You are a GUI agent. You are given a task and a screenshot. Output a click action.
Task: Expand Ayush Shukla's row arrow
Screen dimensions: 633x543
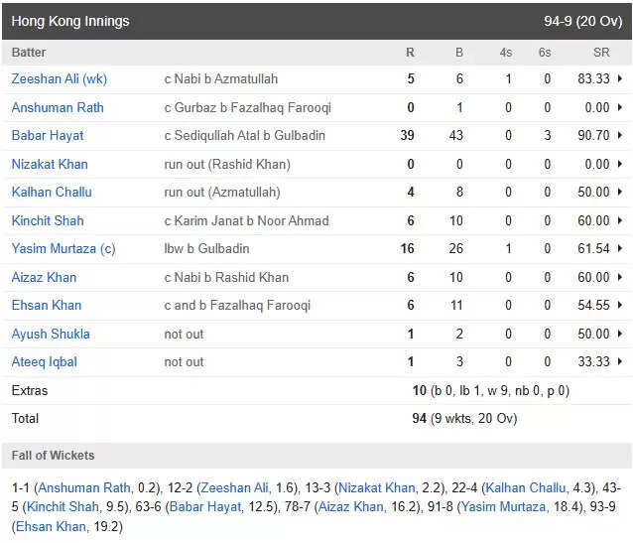[620, 334]
